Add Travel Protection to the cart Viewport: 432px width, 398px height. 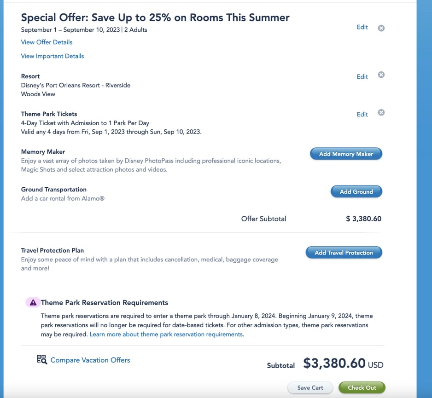click(x=344, y=253)
